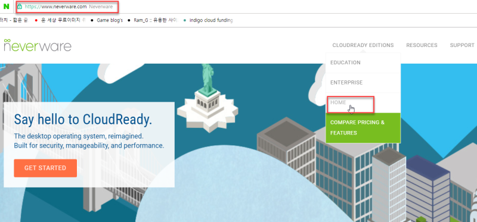Open the Resources menu
Screen dimensions: 477x222
click(x=422, y=45)
